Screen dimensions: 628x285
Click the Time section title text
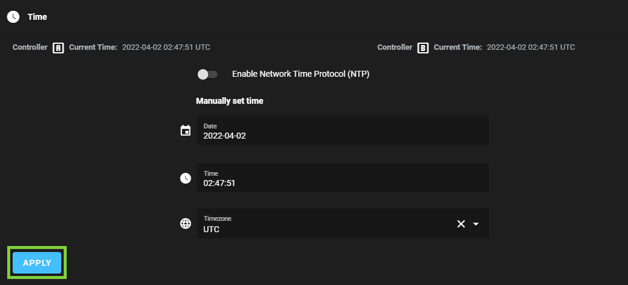37,17
